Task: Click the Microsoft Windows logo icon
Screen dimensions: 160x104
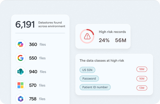Action: [20, 85]
